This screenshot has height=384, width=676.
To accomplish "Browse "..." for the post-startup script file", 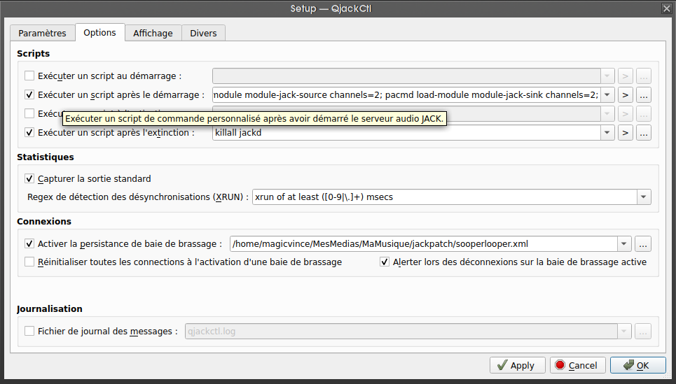I will (x=644, y=94).
